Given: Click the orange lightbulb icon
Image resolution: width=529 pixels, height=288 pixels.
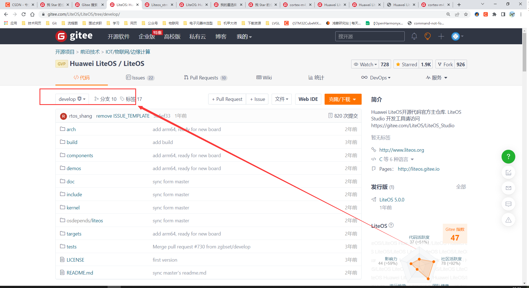Looking at the screenshot, I should (x=427, y=36).
